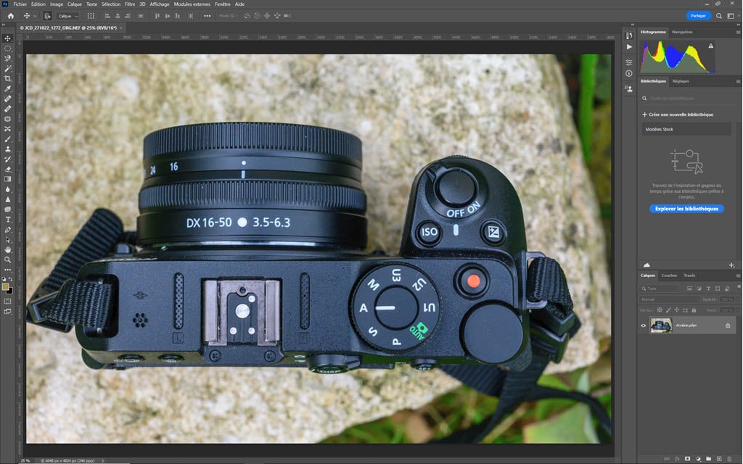Select the Move tool in the left toolbox
Screen dimensions: 743x464
8,38
